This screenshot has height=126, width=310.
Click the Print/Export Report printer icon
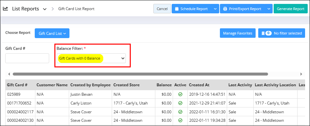[x=225, y=9]
